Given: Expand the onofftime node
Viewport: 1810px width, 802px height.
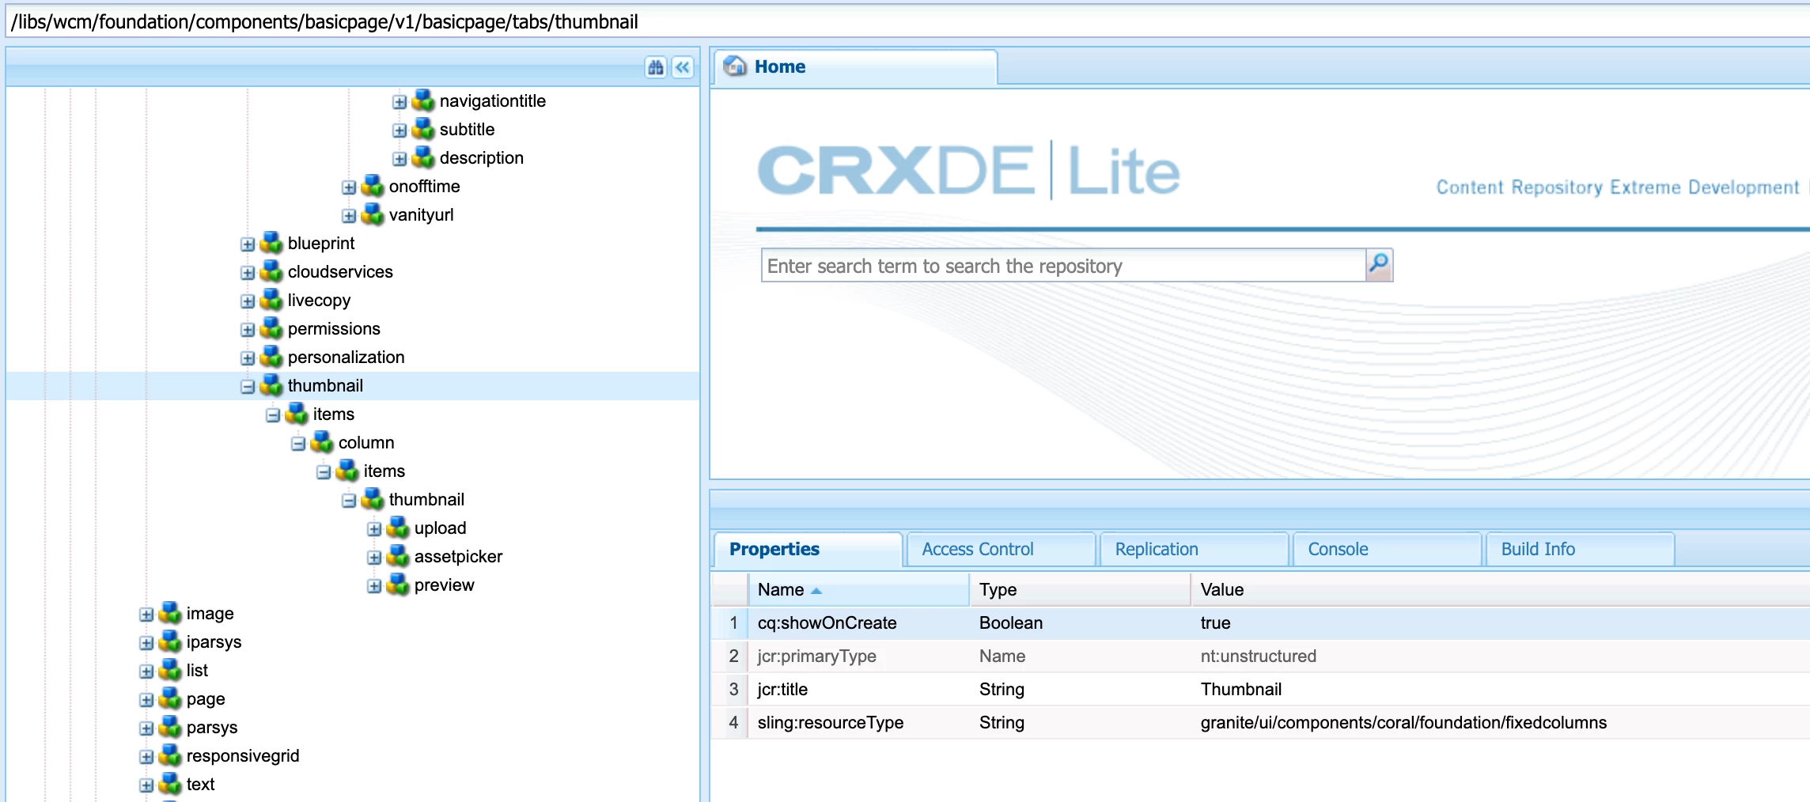Looking at the screenshot, I should tap(349, 187).
